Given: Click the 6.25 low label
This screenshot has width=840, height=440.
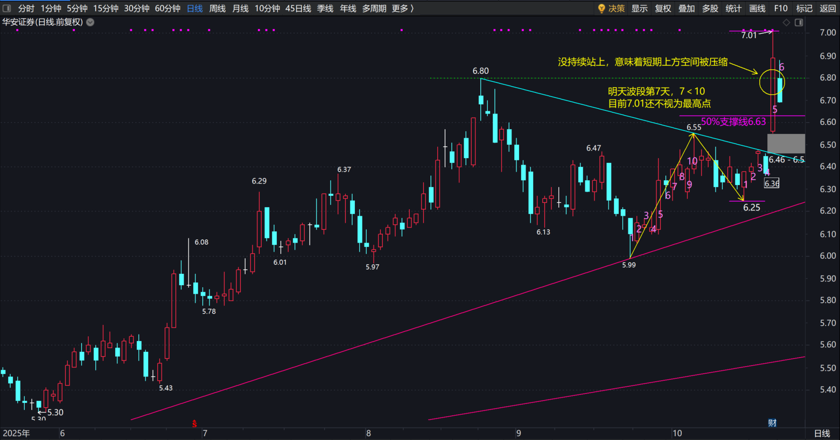Looking at the screenshot, I should (752, 208).
